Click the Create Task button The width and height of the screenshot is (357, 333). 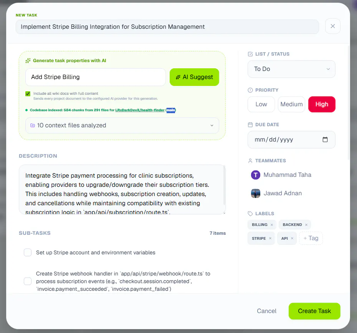[314, 311]
